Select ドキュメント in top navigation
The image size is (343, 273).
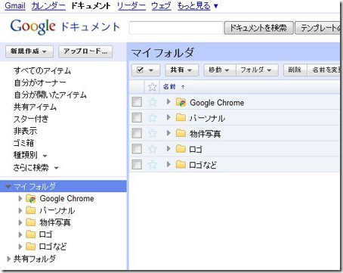pos(91,5)
